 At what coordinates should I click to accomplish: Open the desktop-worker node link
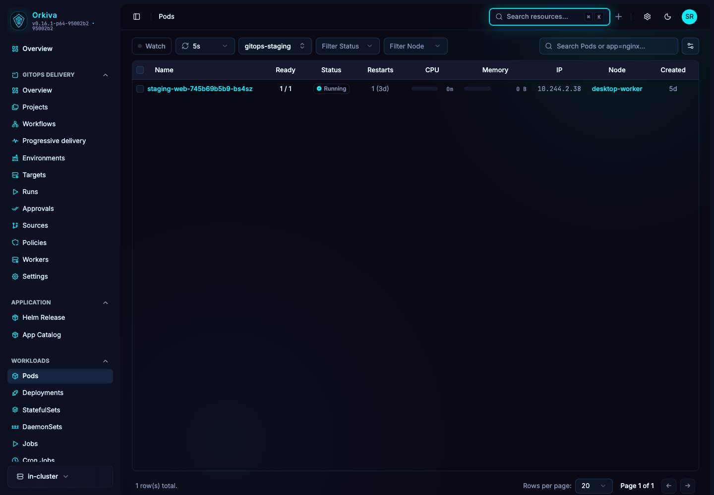tap(617, 89)
